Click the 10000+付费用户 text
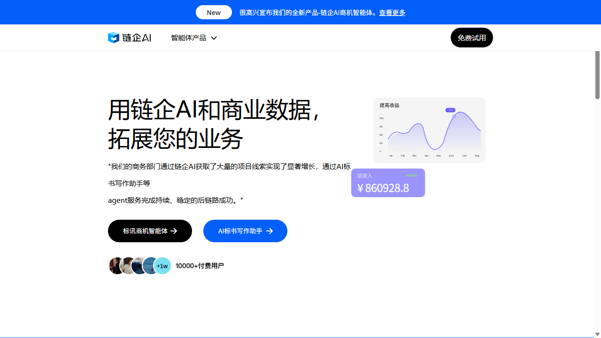 click(x=200, y=266)
